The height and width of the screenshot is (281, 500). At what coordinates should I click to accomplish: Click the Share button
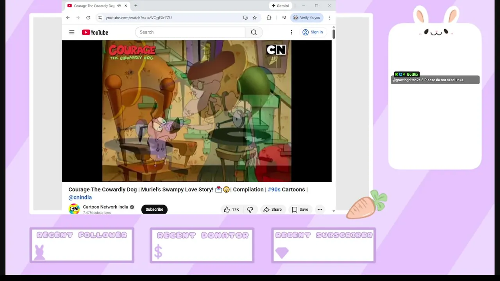pos(272,210)
